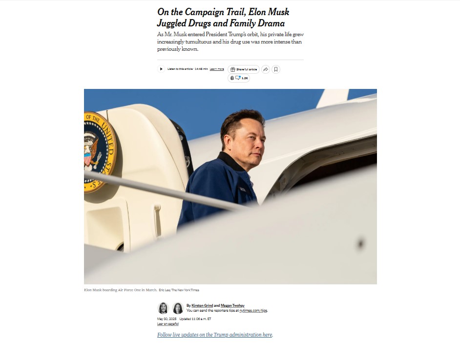Screen dimensions: 460x343
Task: Click the Listen to this article text
Action: 180,69
